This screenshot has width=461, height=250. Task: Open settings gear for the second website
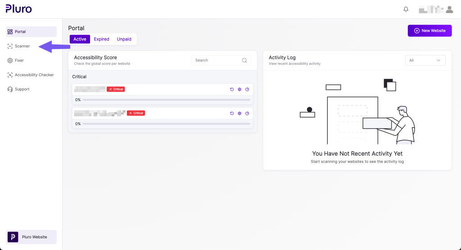tap(240, 113)
